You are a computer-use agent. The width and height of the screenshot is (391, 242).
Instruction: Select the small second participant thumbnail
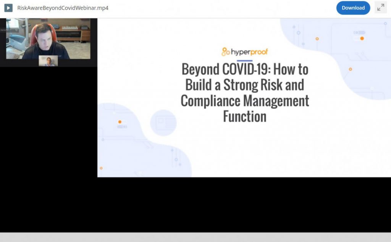coord(48,61)
